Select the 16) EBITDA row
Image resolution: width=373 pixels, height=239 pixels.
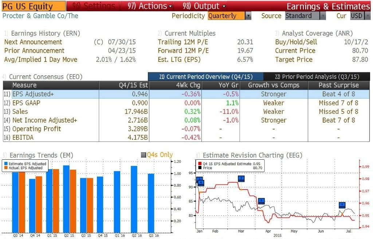186,137
